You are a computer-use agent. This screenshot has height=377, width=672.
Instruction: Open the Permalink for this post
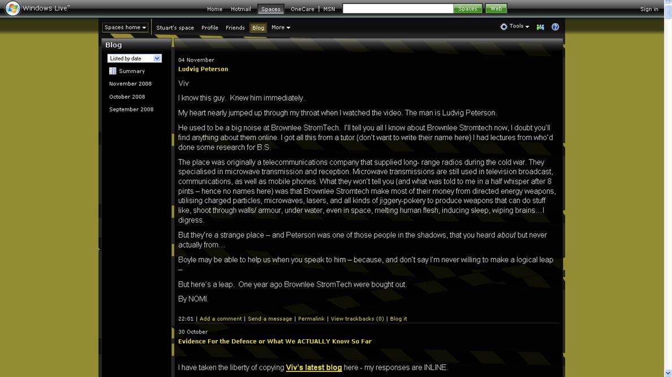pyautogui.click(x=311, y=319)
